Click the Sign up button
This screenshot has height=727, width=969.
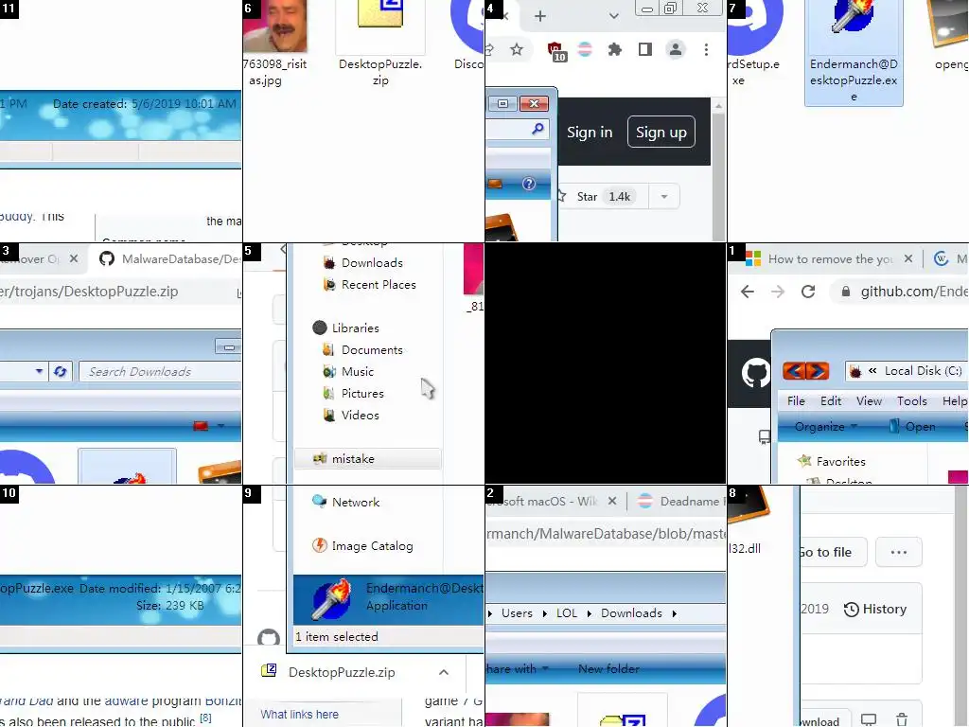click(661, 133)
